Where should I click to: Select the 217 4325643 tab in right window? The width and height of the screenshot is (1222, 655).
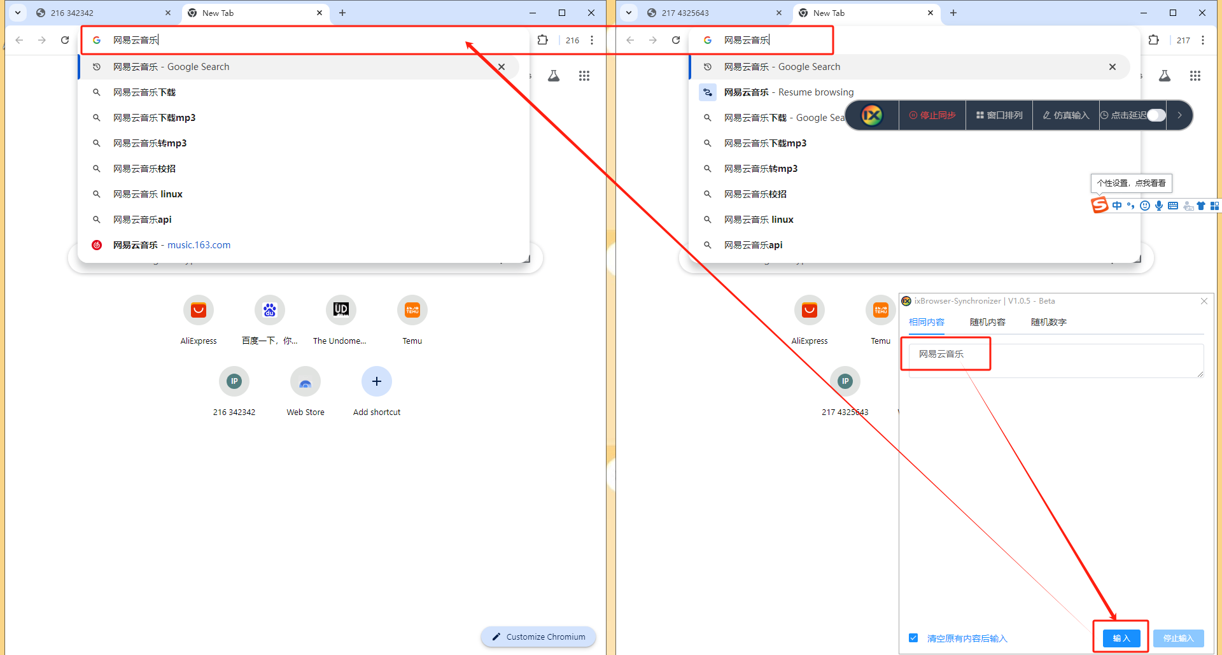pyautogui.click(x=715, y=13)
